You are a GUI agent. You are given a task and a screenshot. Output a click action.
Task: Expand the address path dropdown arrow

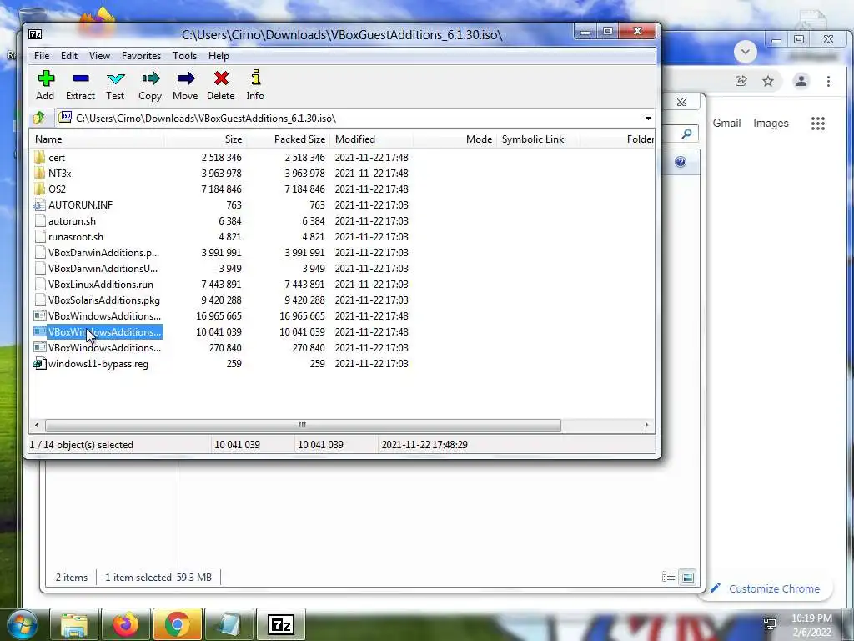pos(648,119)
